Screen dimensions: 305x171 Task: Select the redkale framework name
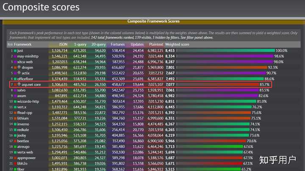[23, 130]
